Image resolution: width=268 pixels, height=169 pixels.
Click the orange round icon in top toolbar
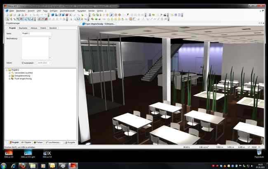point(119,15)
